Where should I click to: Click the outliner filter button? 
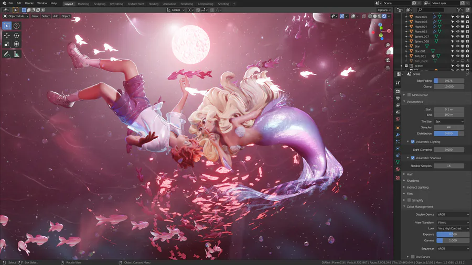459,10
